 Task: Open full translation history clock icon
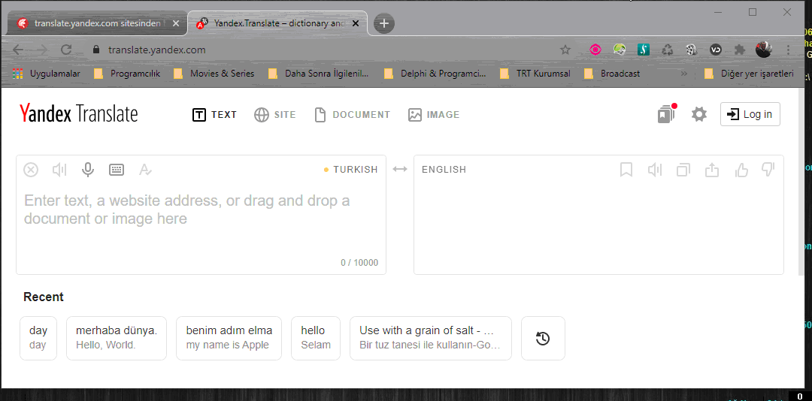click(x=543, y=339)
